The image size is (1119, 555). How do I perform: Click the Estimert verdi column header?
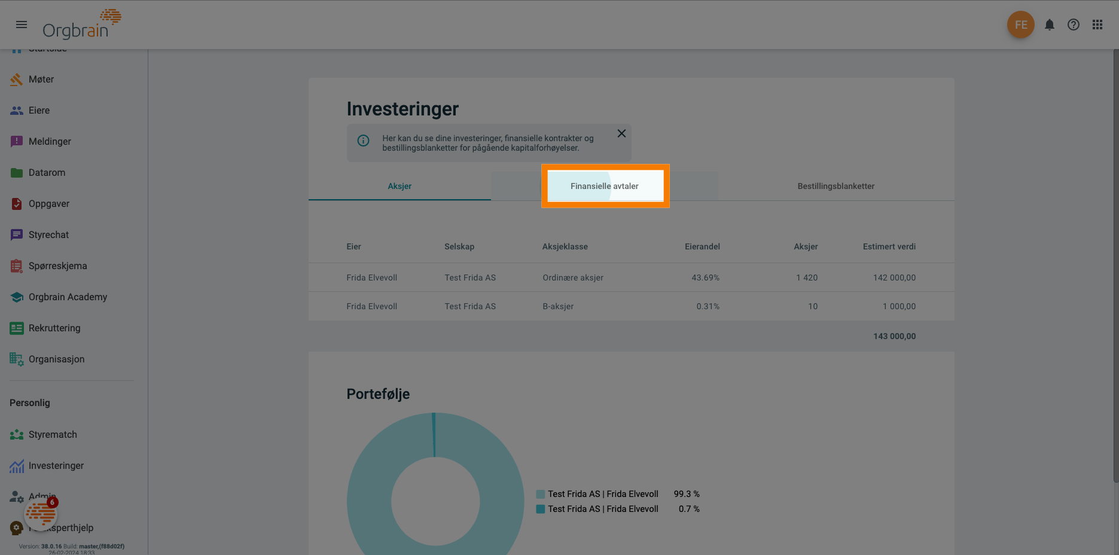889,246
